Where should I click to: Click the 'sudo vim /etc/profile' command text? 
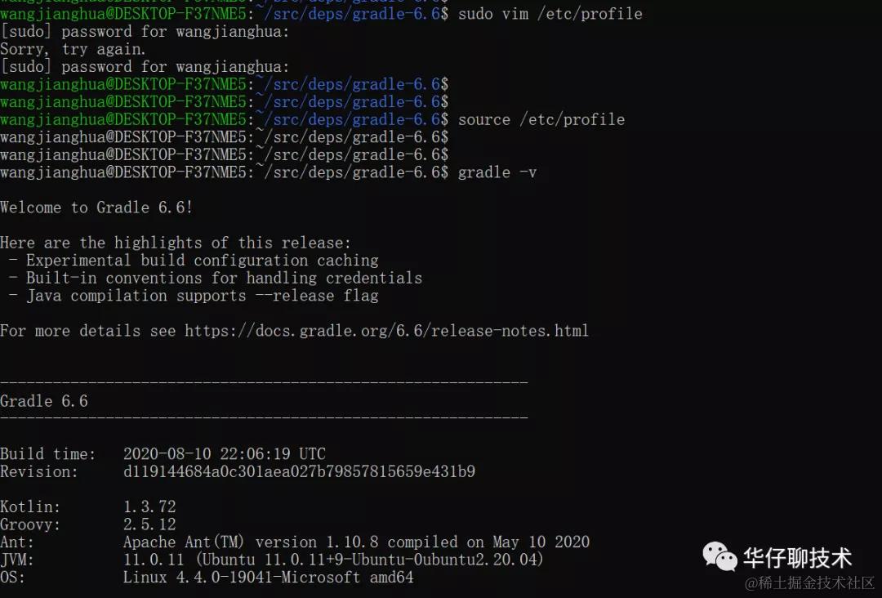tap(550, 14)
